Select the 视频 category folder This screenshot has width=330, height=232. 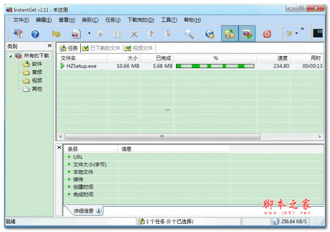[37, 81]
